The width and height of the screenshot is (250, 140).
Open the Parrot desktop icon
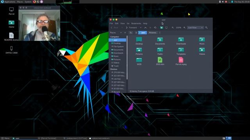[x=11, y=11]
